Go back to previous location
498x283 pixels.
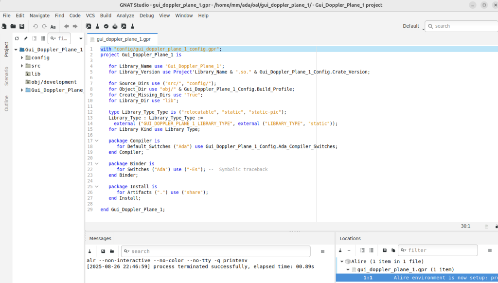click(x=66, y=26)
